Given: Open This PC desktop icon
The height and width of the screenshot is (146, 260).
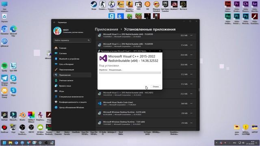Looking at the screenshot, I should (x=4, y=6).
